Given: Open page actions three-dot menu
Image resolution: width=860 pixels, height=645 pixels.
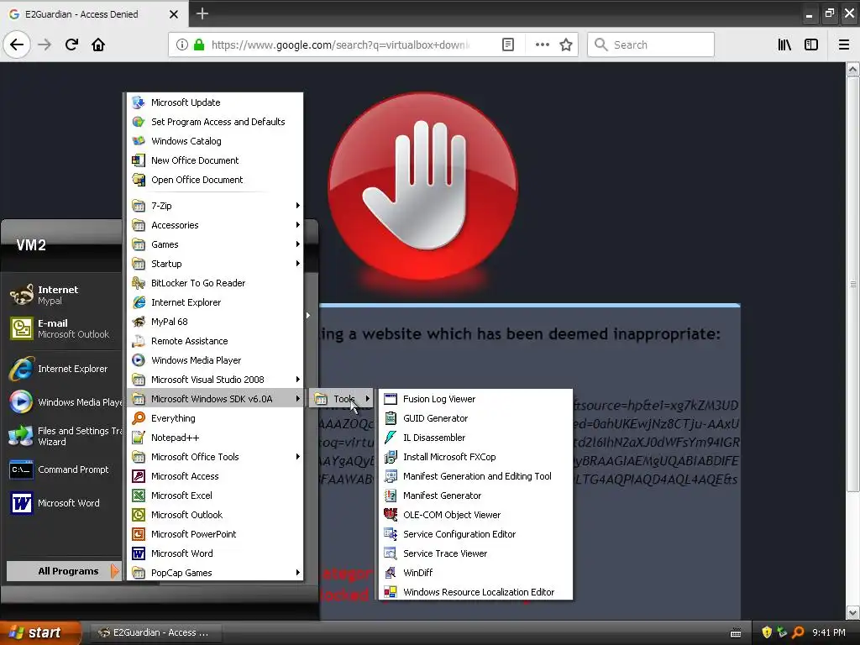Looking at the screenshot, I should (x=542, y=45).
